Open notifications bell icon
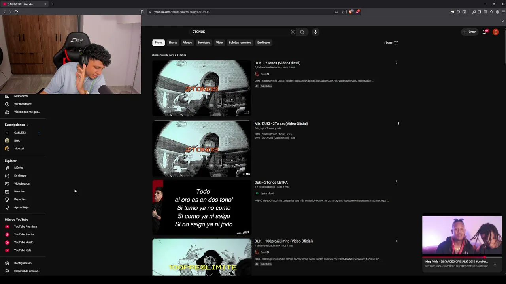506x284 pixels. click(484, 32)
